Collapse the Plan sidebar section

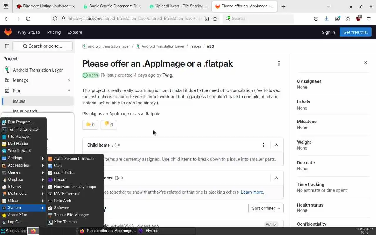point(38,91)
